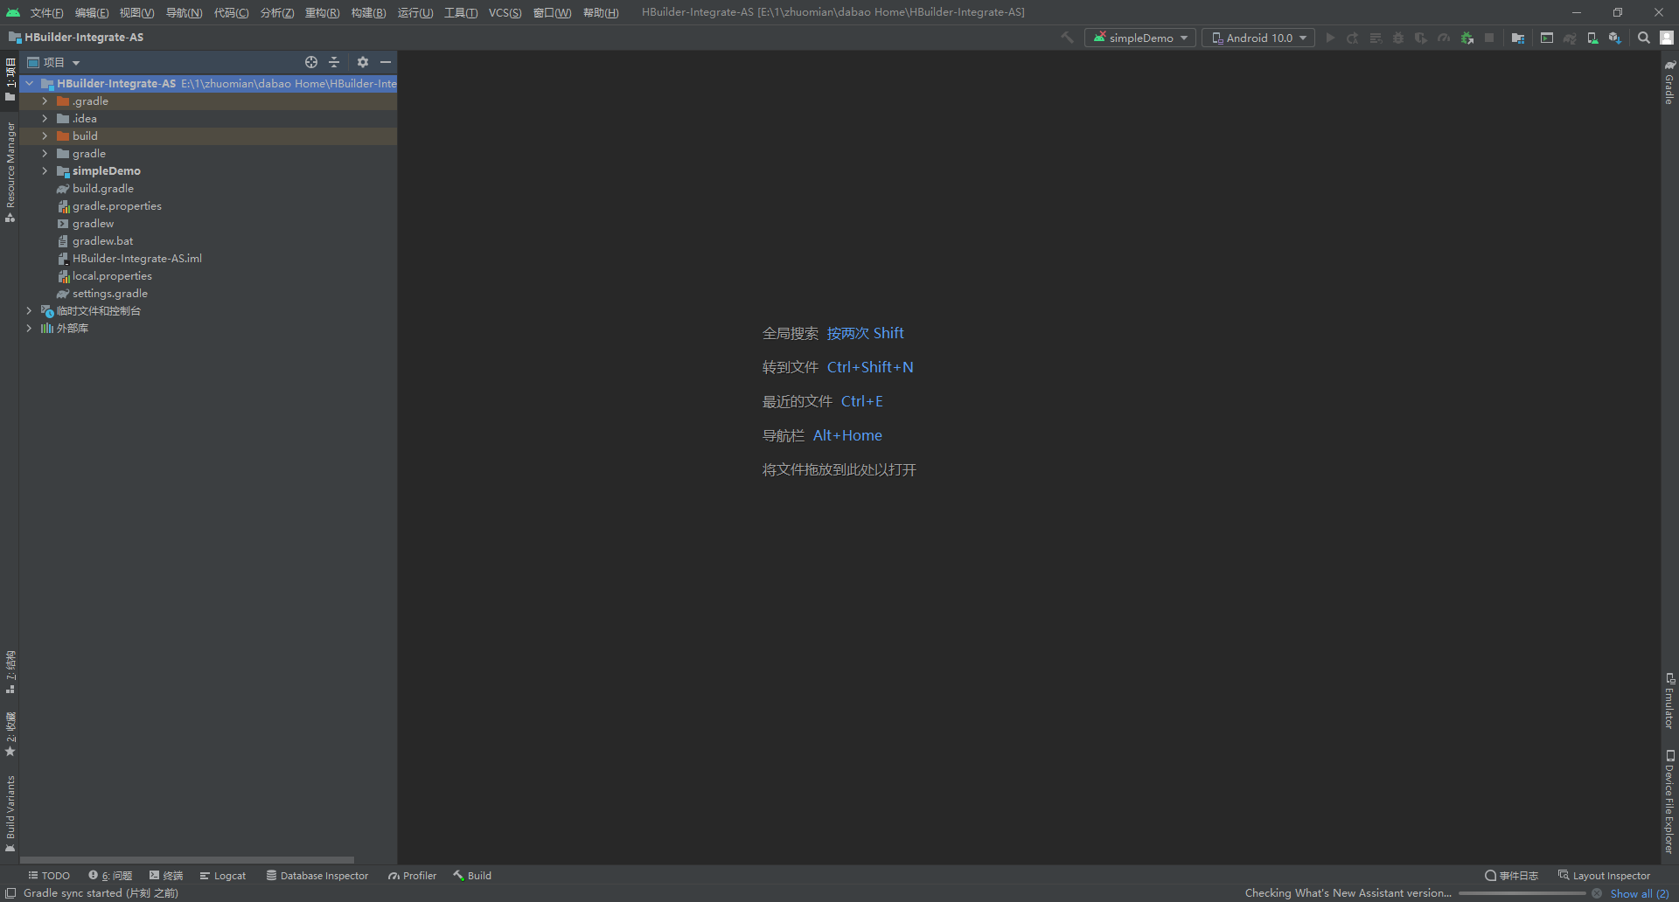Open the Android 10.0 device dropdown
Screen dimensions: 1679x902
[1258, 38]
